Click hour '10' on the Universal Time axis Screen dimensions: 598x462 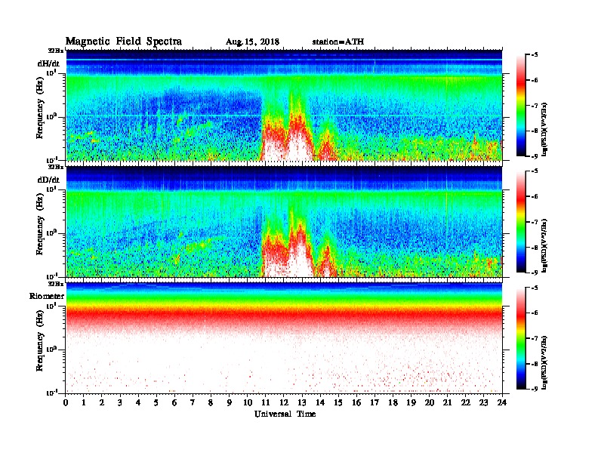pos(248,402)
